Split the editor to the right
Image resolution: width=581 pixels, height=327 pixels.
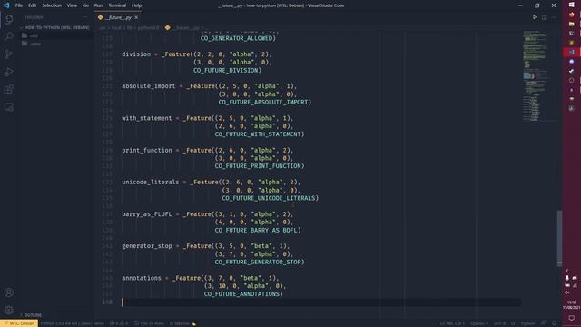click(545, 17)
